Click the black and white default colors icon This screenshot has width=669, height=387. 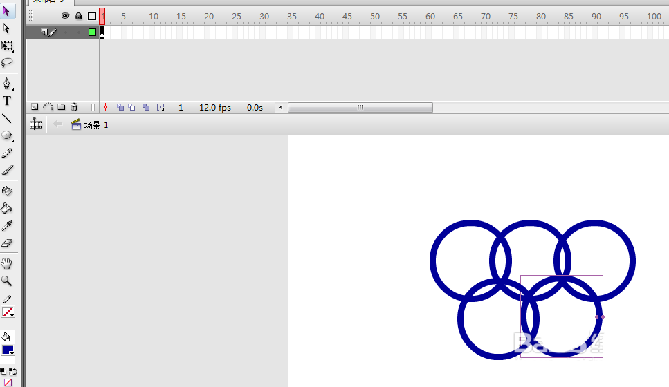[3, 371]
